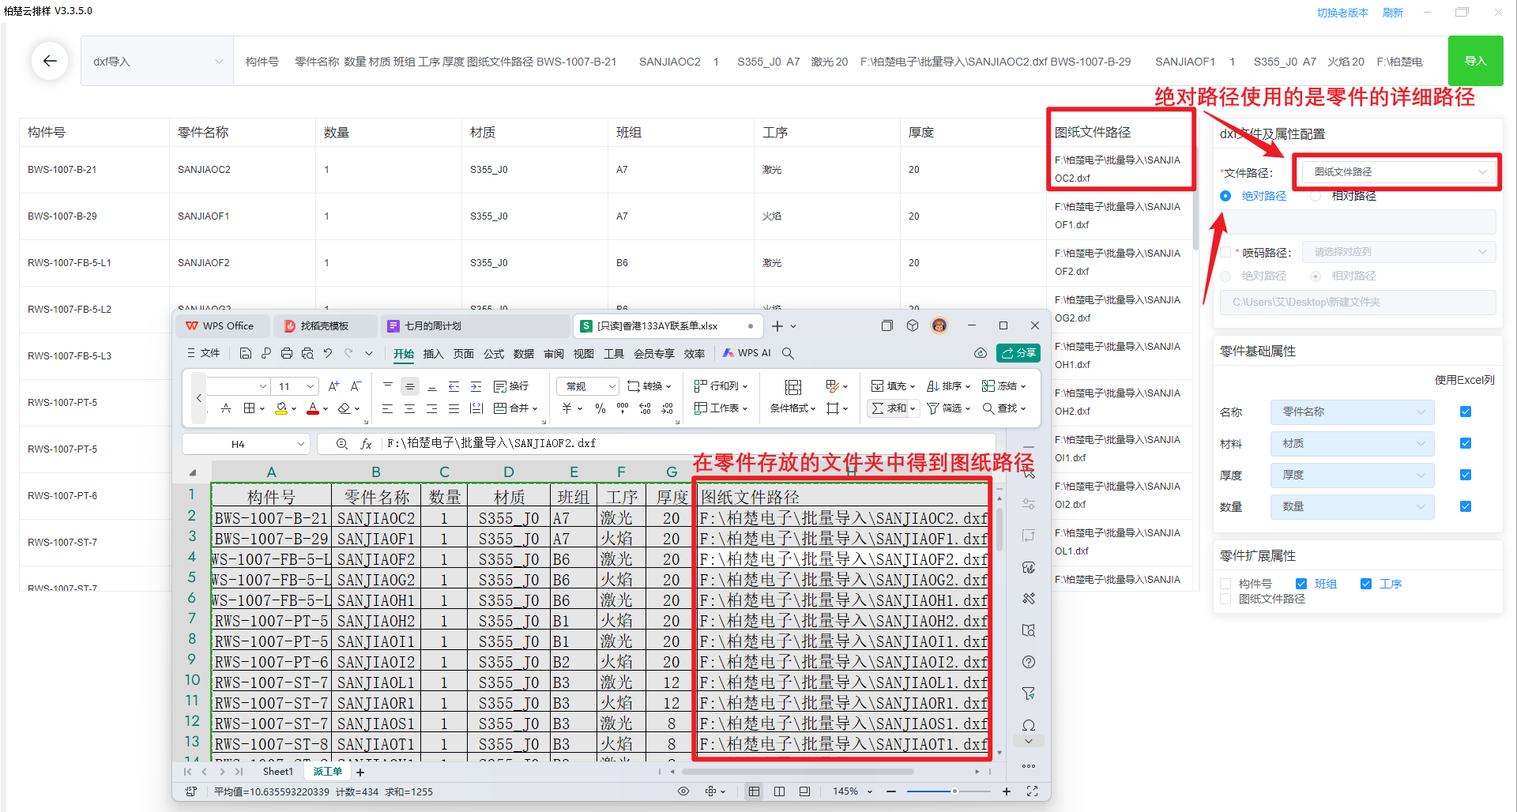1517x812 pixels.
Task: Open the font size 11 dropdown
Action: tap(295, 386)
